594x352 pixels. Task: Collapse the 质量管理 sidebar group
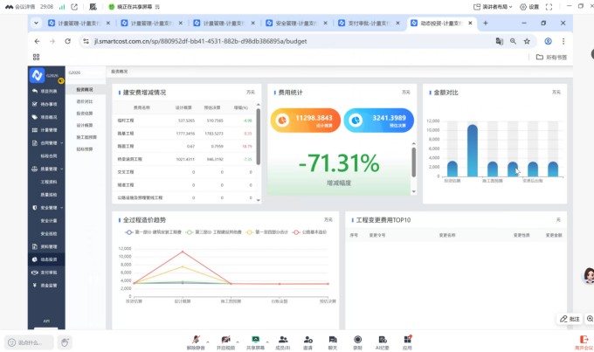tap(44, 169)
